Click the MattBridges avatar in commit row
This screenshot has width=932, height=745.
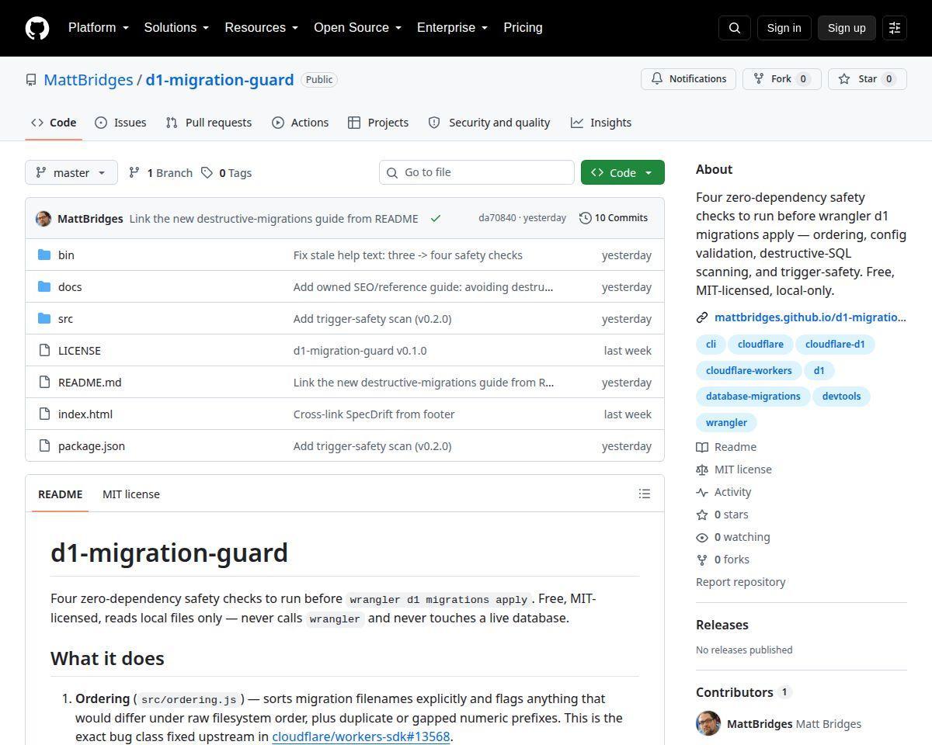click(43, 219)
